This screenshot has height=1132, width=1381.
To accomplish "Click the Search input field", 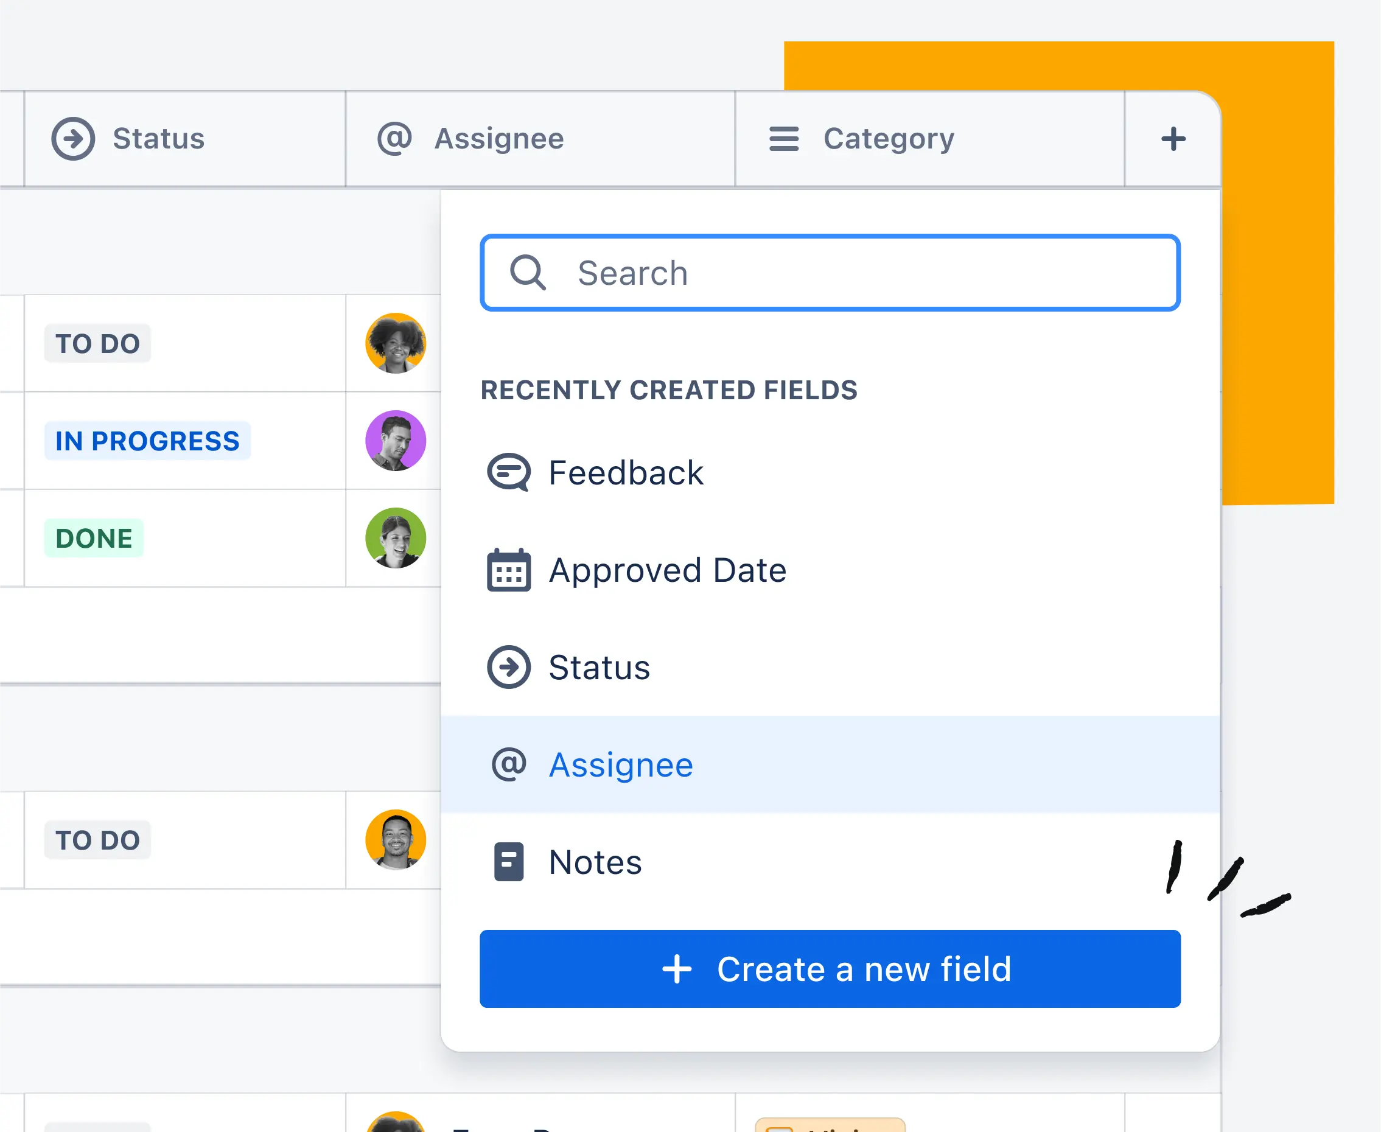I will 830,272.
